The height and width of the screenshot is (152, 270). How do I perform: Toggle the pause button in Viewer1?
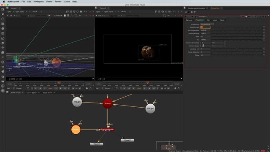click(81, 11)
